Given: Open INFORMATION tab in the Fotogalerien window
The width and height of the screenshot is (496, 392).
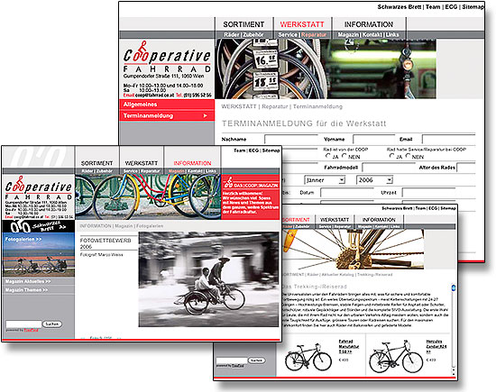Looking at the screenshot, I should coord(192,163).
